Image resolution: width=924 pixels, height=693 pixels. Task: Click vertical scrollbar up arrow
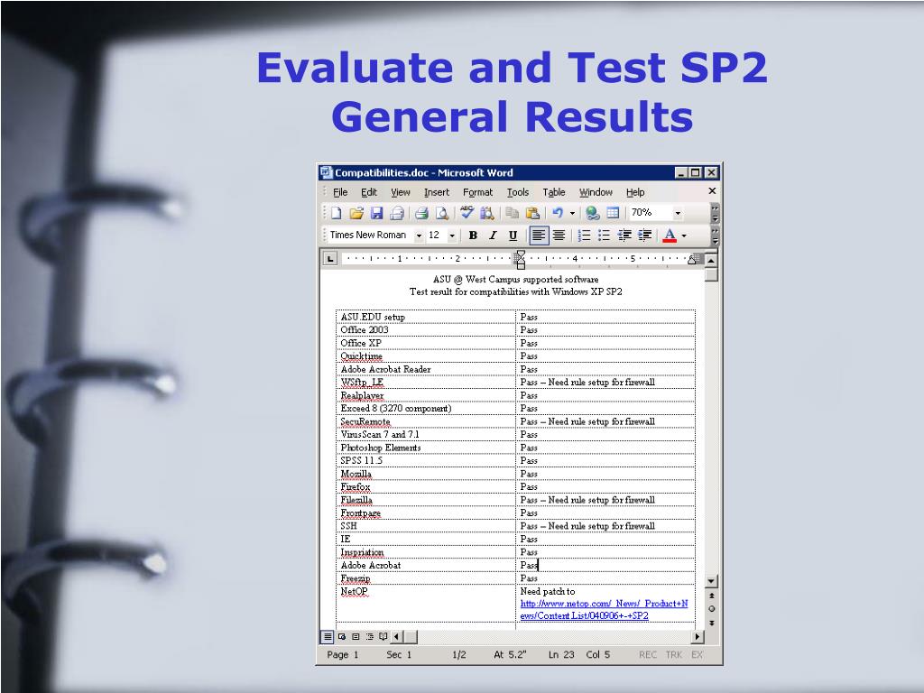(x=712, y=260)
